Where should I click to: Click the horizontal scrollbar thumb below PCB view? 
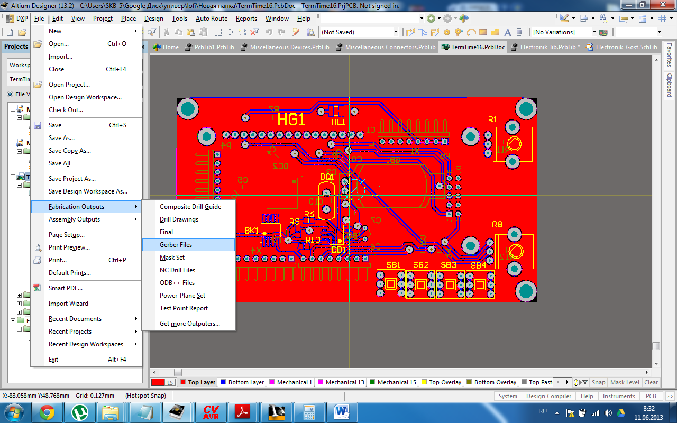[x=178, y=373]
